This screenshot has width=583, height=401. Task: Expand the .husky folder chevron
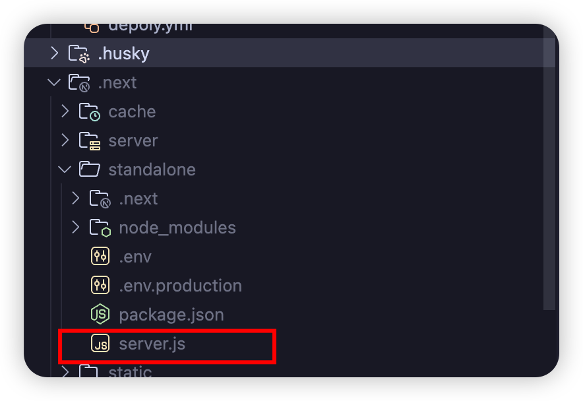point(55,53)
